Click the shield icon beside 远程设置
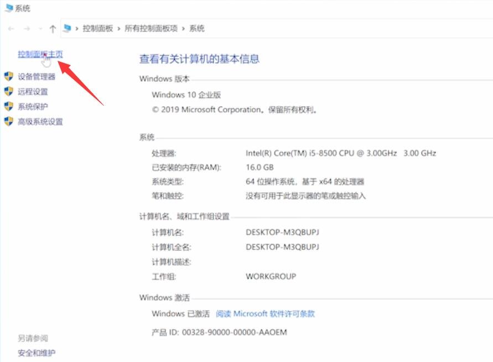 (x=8, y=91)
